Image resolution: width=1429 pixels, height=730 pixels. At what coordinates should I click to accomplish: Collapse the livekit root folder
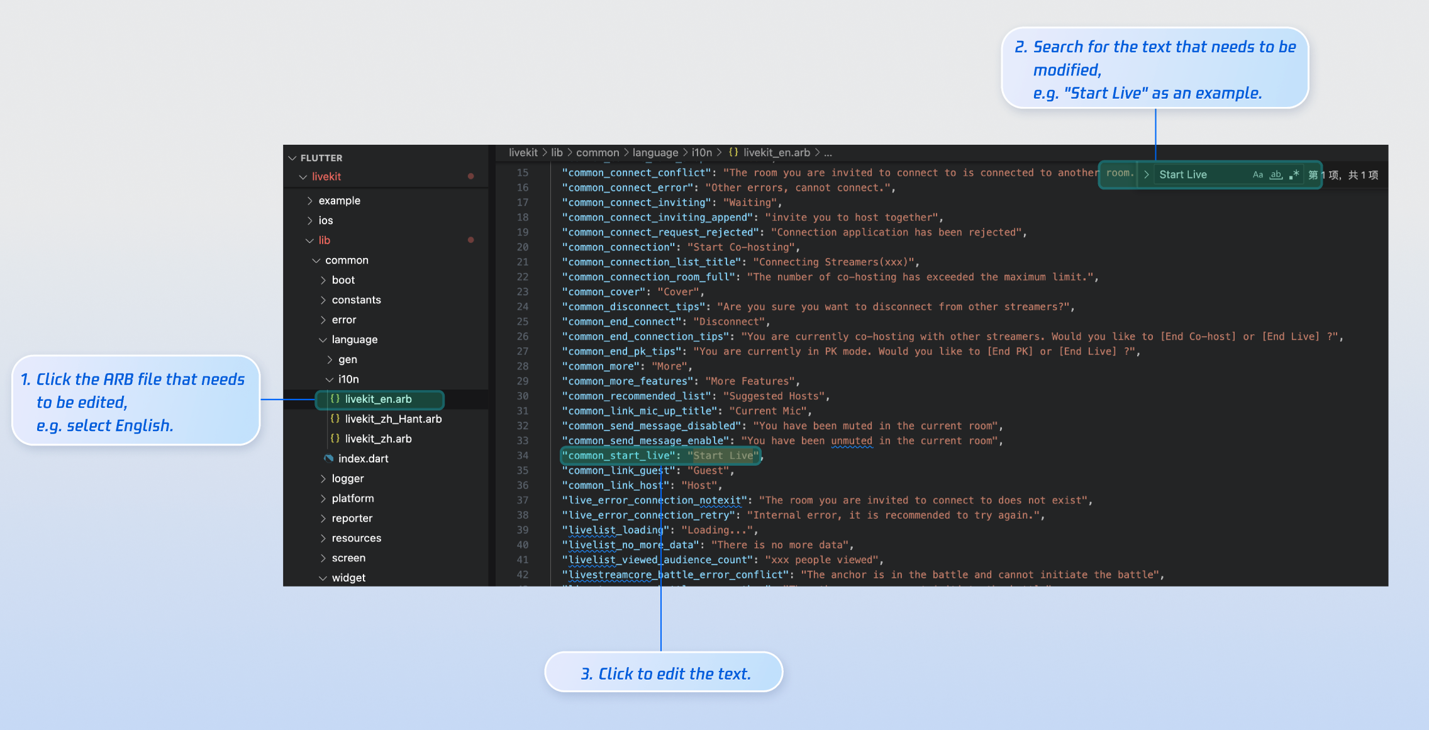pos(326,177)
